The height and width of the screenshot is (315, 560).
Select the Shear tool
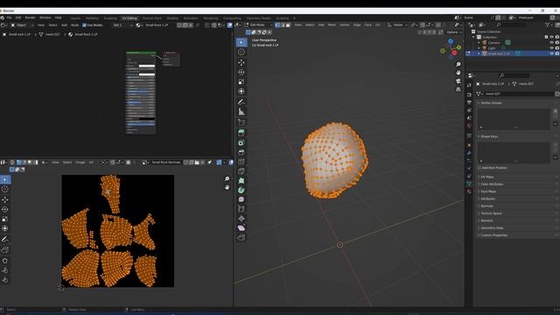tap(241, 227)
